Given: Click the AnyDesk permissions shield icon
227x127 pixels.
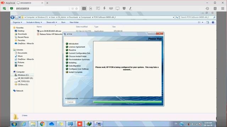Looking at the screenshot, I should click(x=124, y=8).
